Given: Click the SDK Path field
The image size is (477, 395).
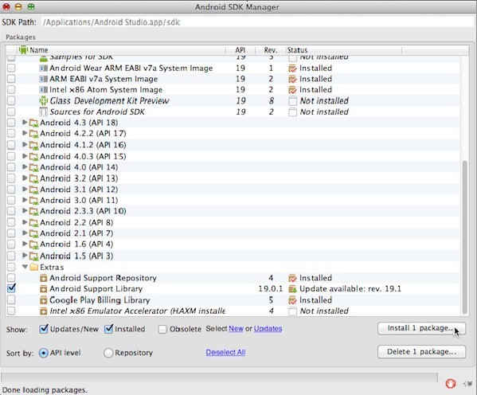Looking at the screenshot, I should click(x=257, y=22).
